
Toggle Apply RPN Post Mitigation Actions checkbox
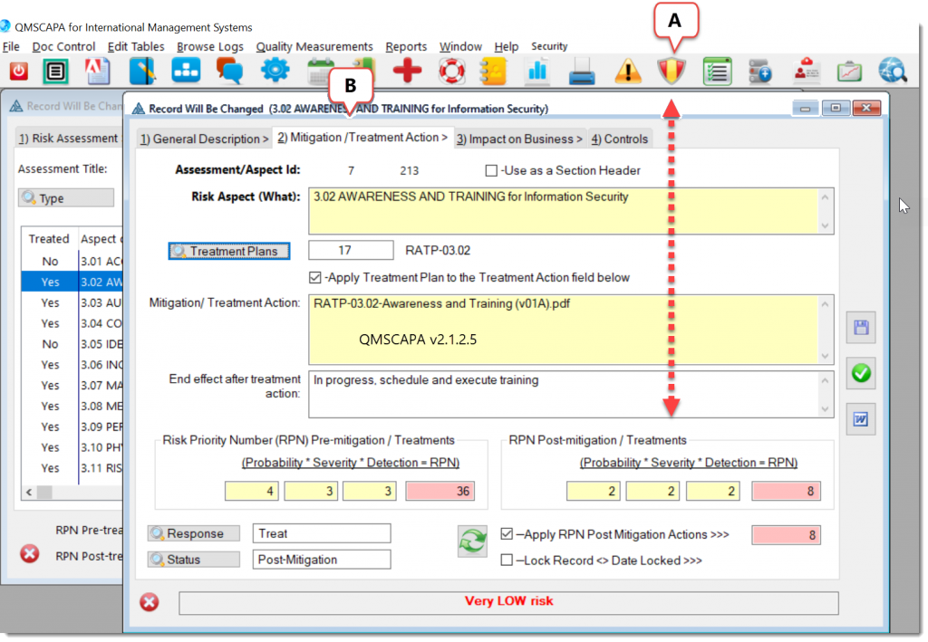pos(507,534)
